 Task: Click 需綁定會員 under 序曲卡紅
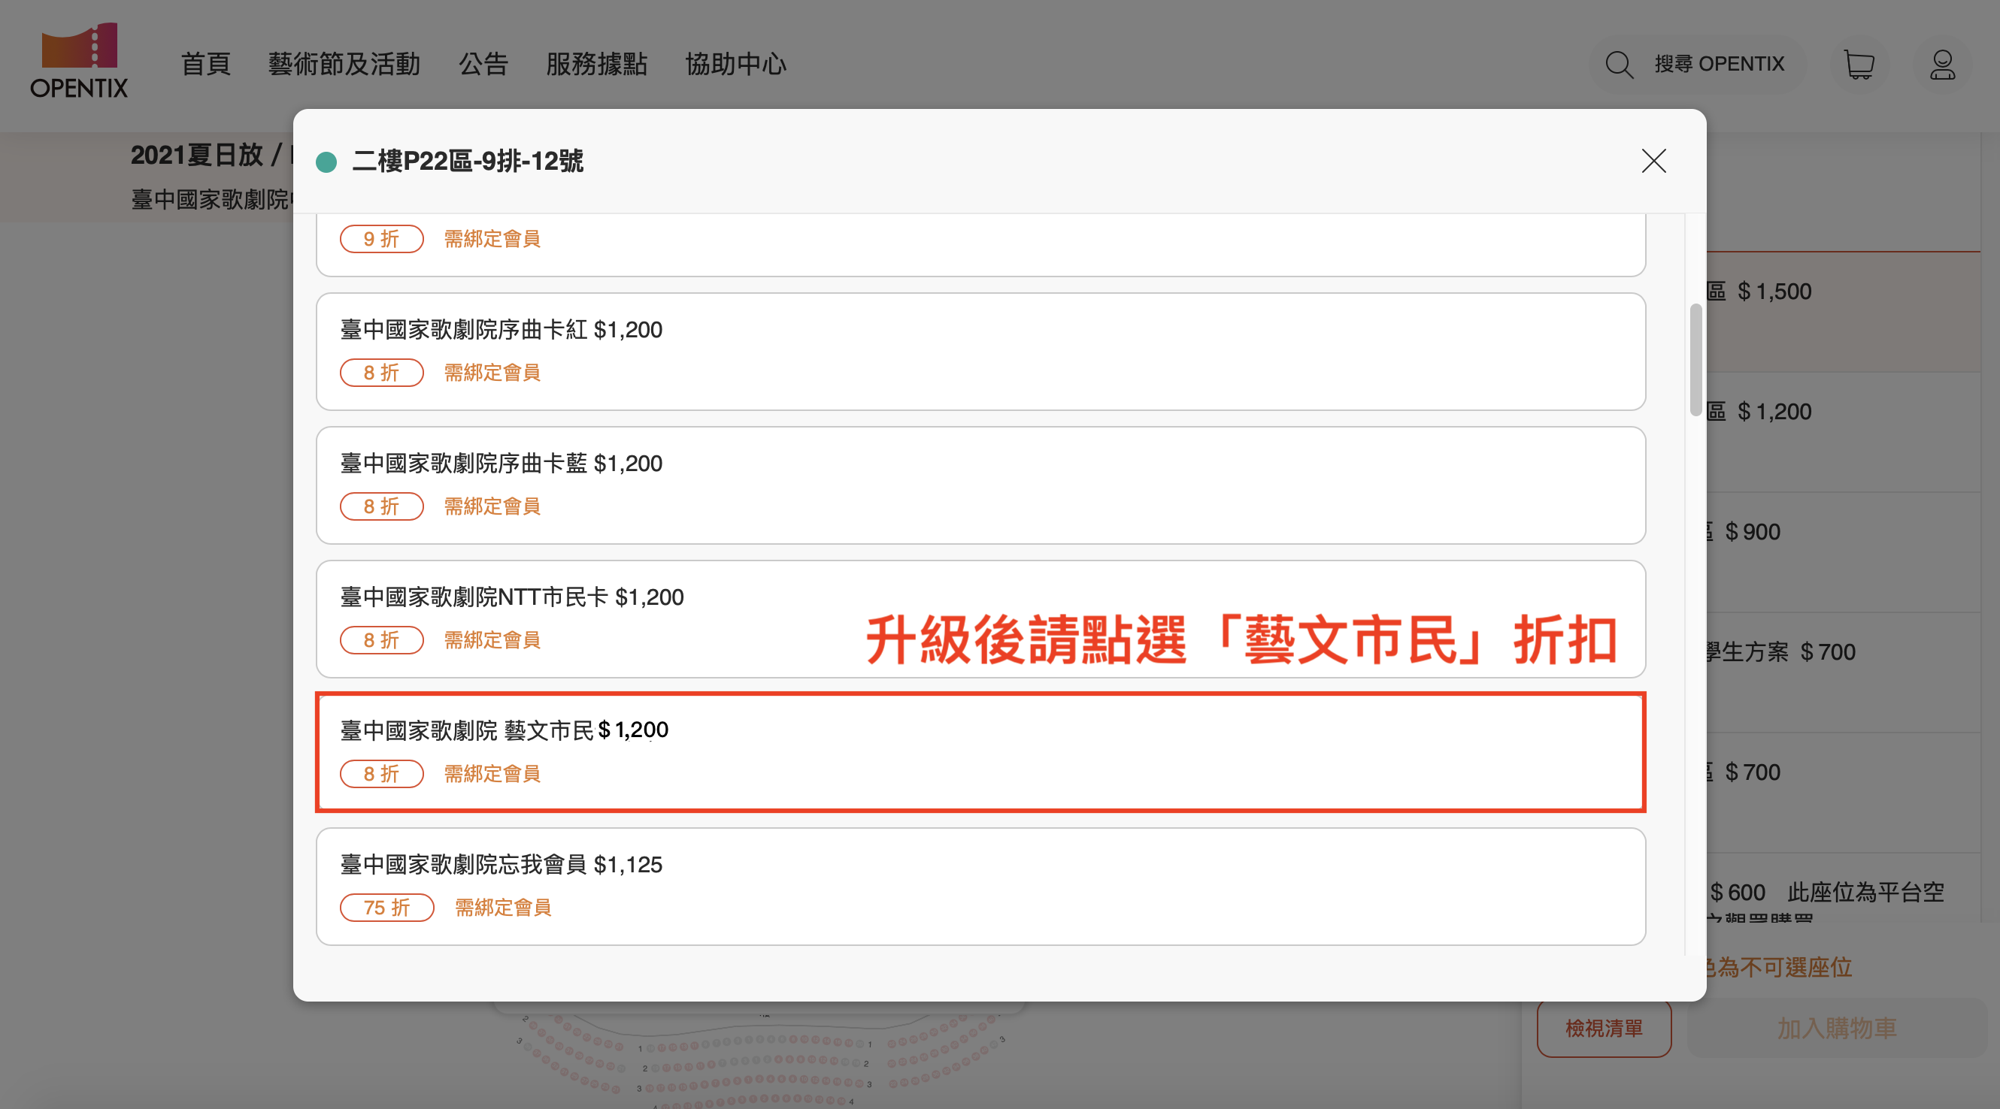(x=492, y=373)
